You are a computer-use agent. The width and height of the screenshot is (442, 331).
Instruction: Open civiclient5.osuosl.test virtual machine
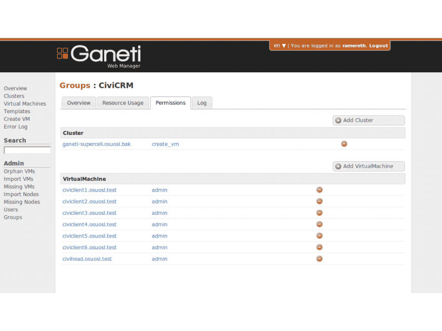(89, 236)
